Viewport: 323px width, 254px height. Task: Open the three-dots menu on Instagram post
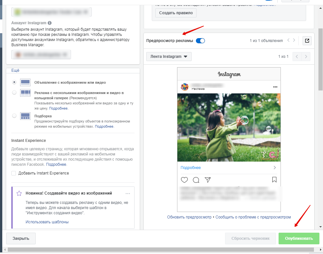click(x=275, y=87)
